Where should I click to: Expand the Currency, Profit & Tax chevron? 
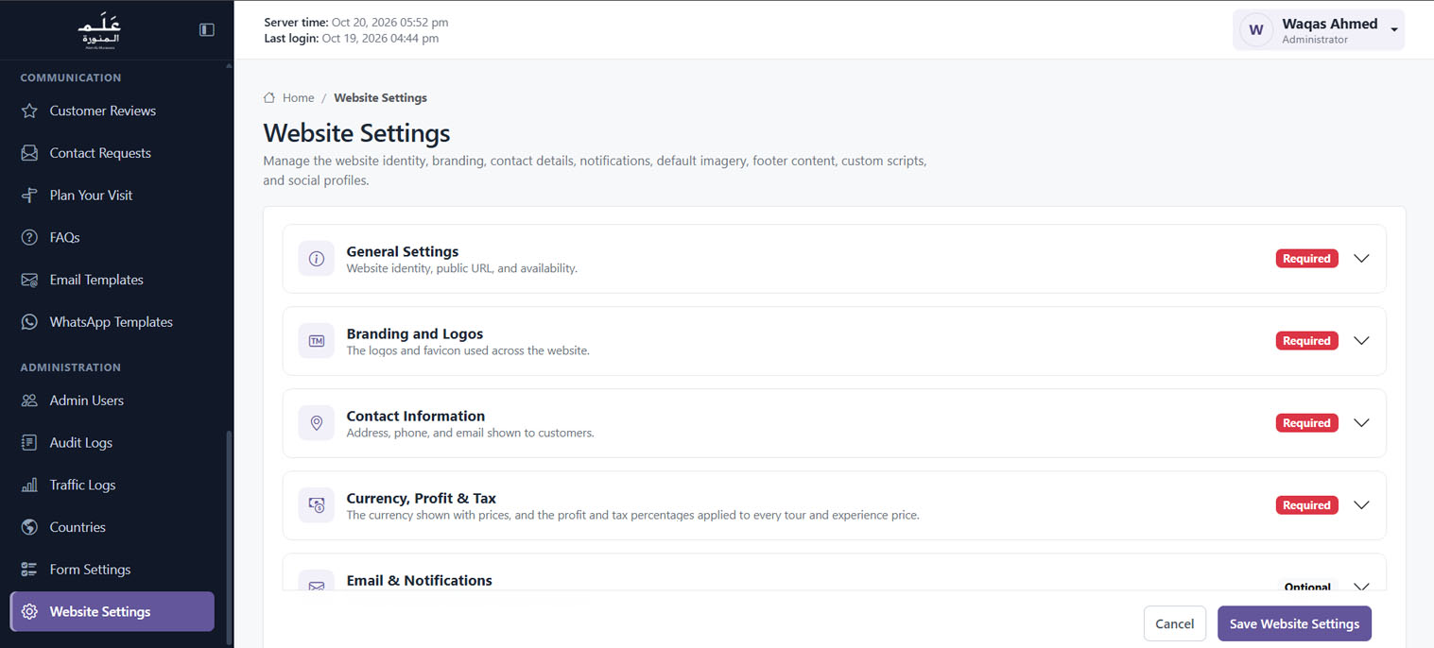(x=1361, y=505)
